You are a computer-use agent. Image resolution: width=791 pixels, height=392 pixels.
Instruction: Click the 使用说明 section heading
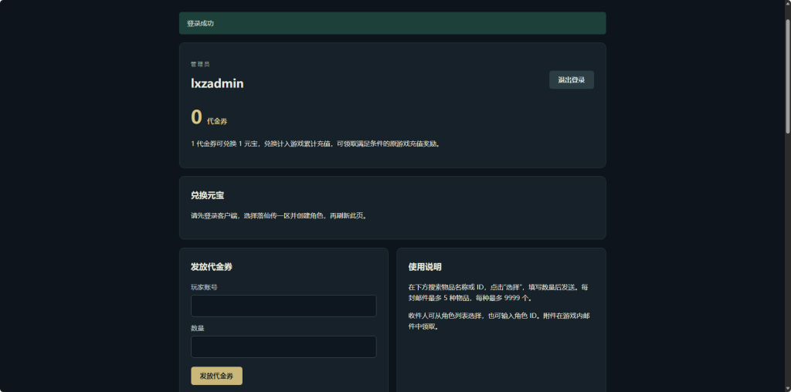tap(425, 266)
